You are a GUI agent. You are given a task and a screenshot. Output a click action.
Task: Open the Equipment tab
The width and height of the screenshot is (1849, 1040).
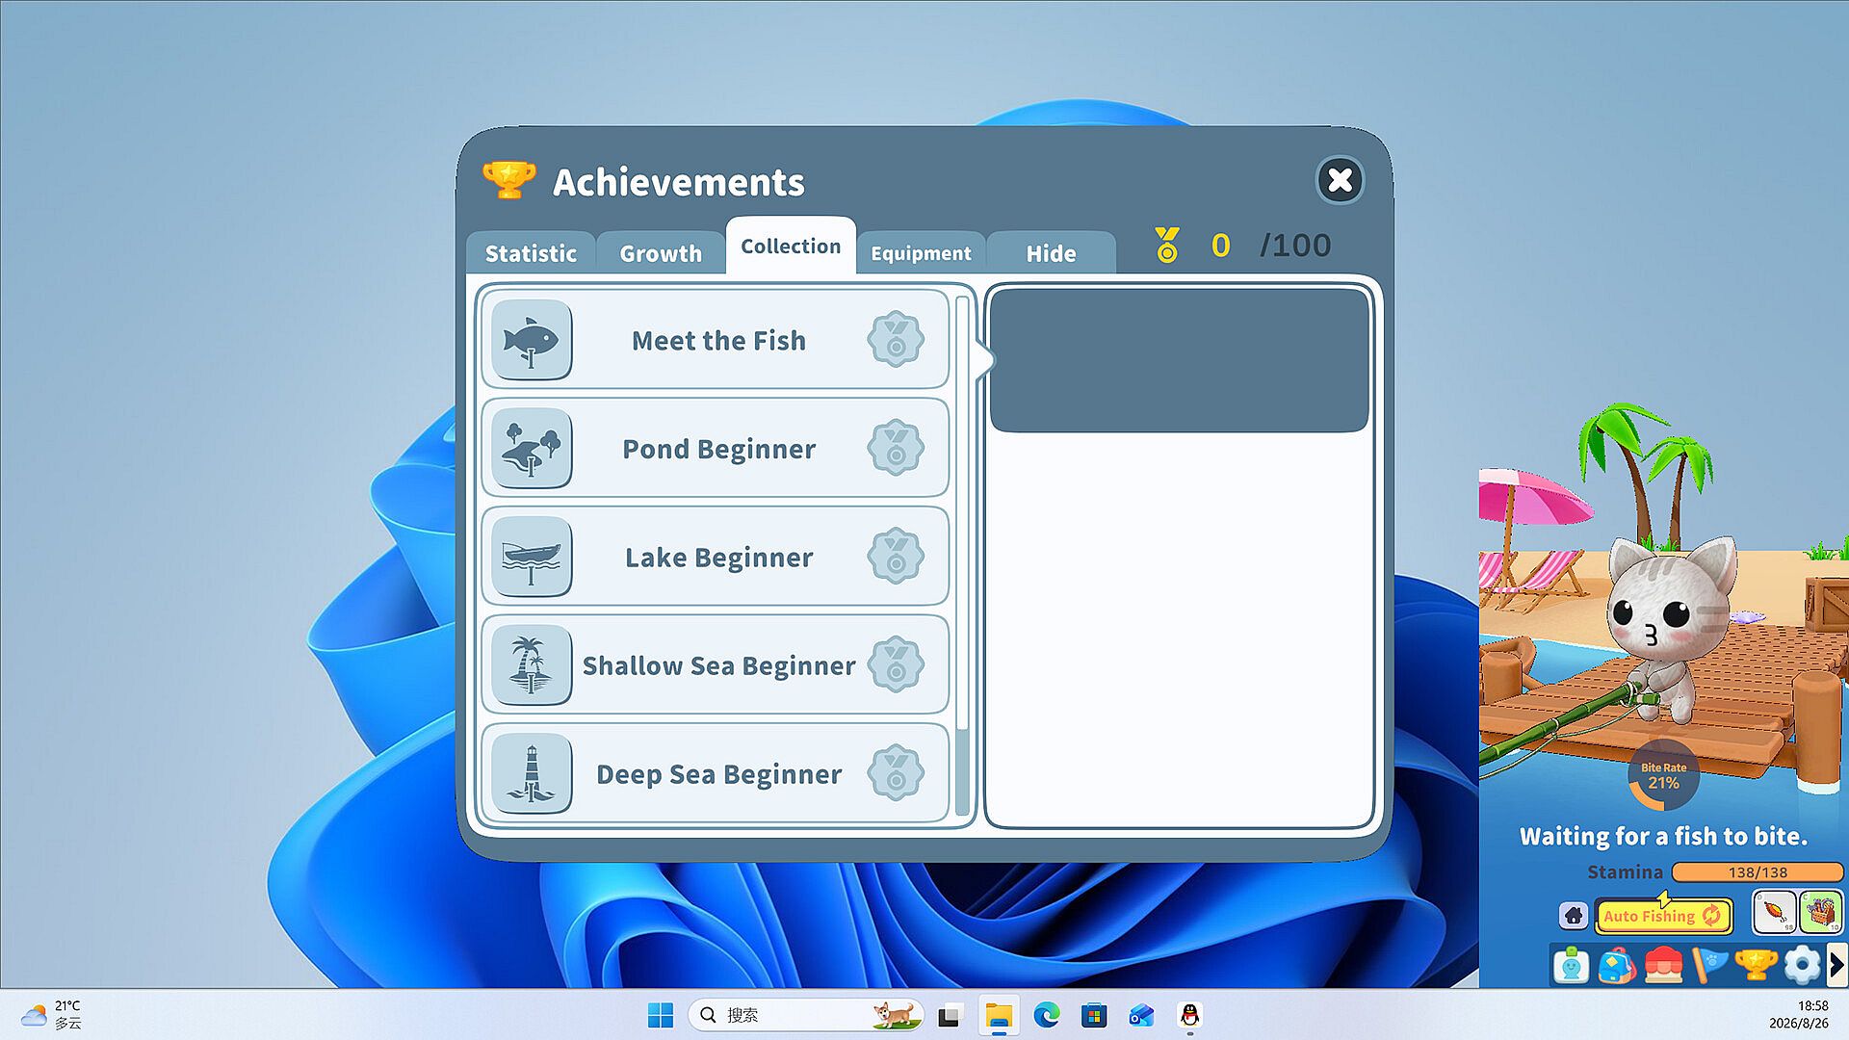click(921, 253)
